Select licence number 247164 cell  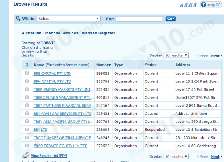[103, 106]
